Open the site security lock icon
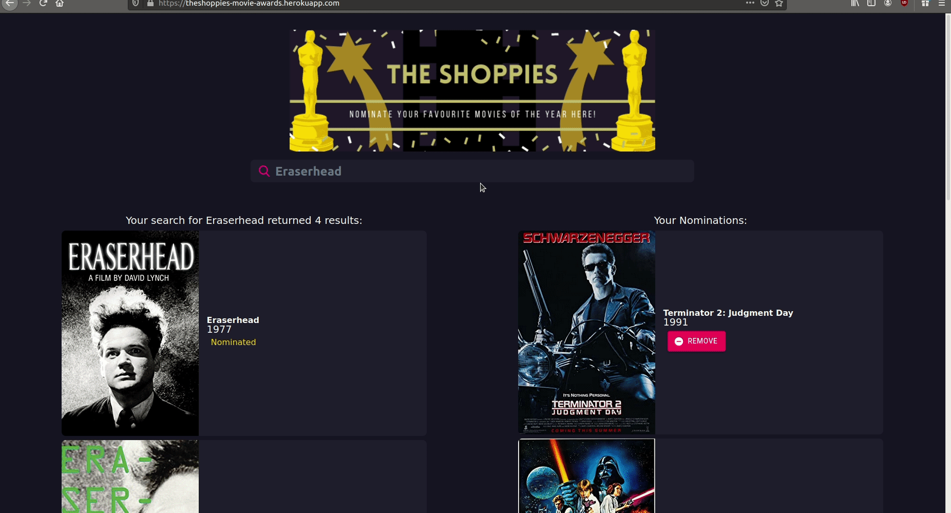951x513 pixels. (x=150, y=3)
